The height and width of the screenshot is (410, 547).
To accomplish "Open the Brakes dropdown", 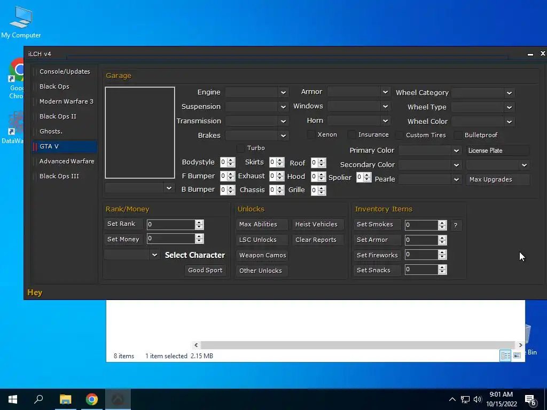I will 257,135.
